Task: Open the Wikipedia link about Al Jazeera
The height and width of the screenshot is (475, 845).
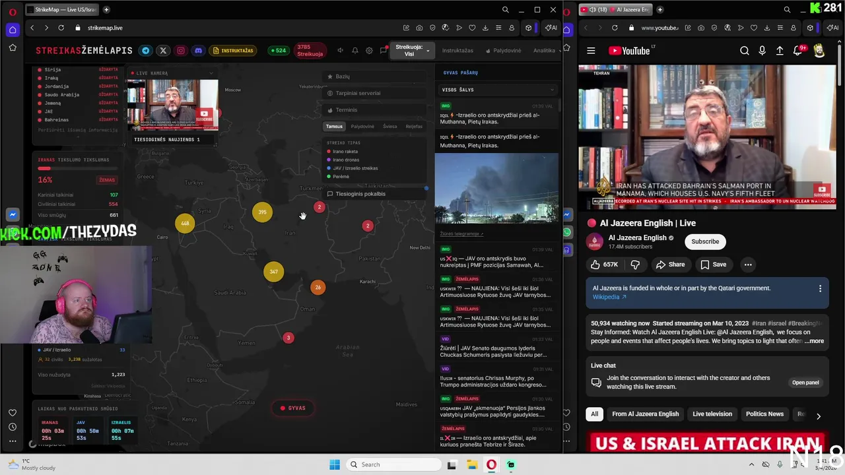Action: 609,297
